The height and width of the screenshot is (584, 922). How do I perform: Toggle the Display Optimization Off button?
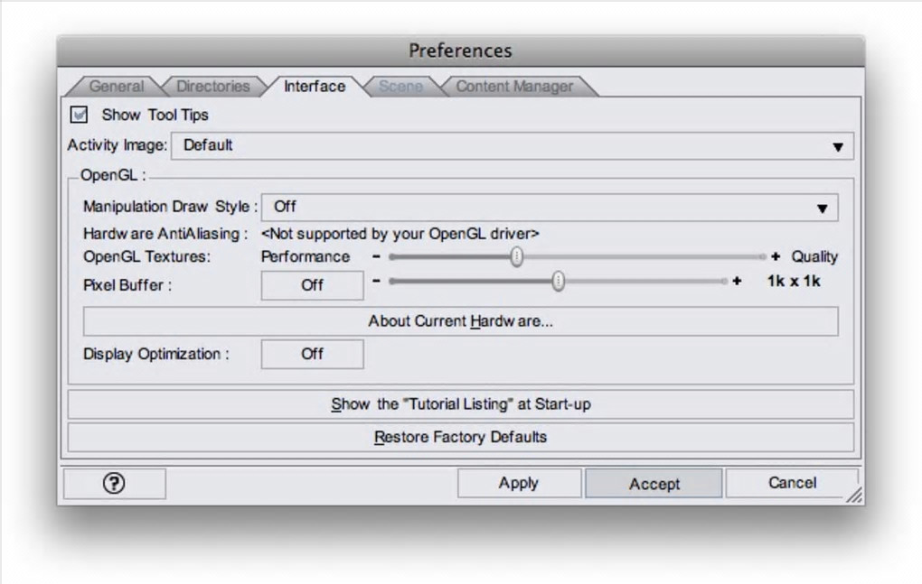coord(312,354)
